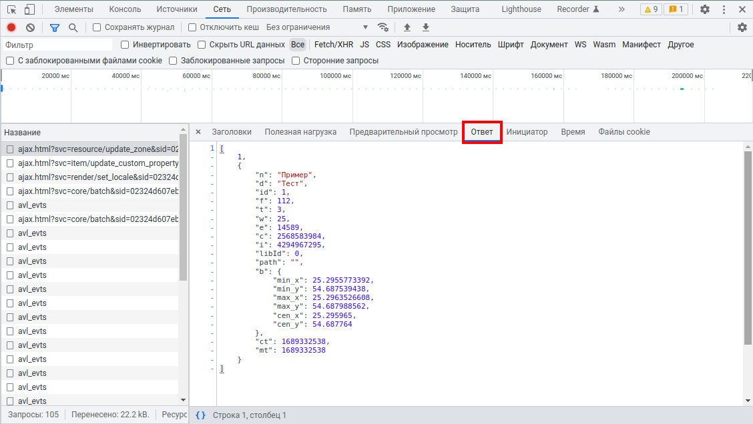Filter requests by 'Fetch/XHR' type

334,45
